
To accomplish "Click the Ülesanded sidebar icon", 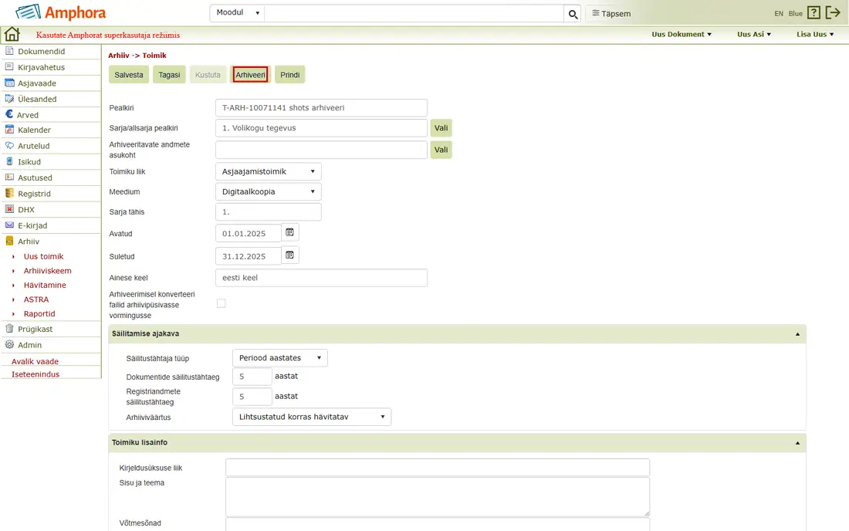I will (x=9, y=99).
